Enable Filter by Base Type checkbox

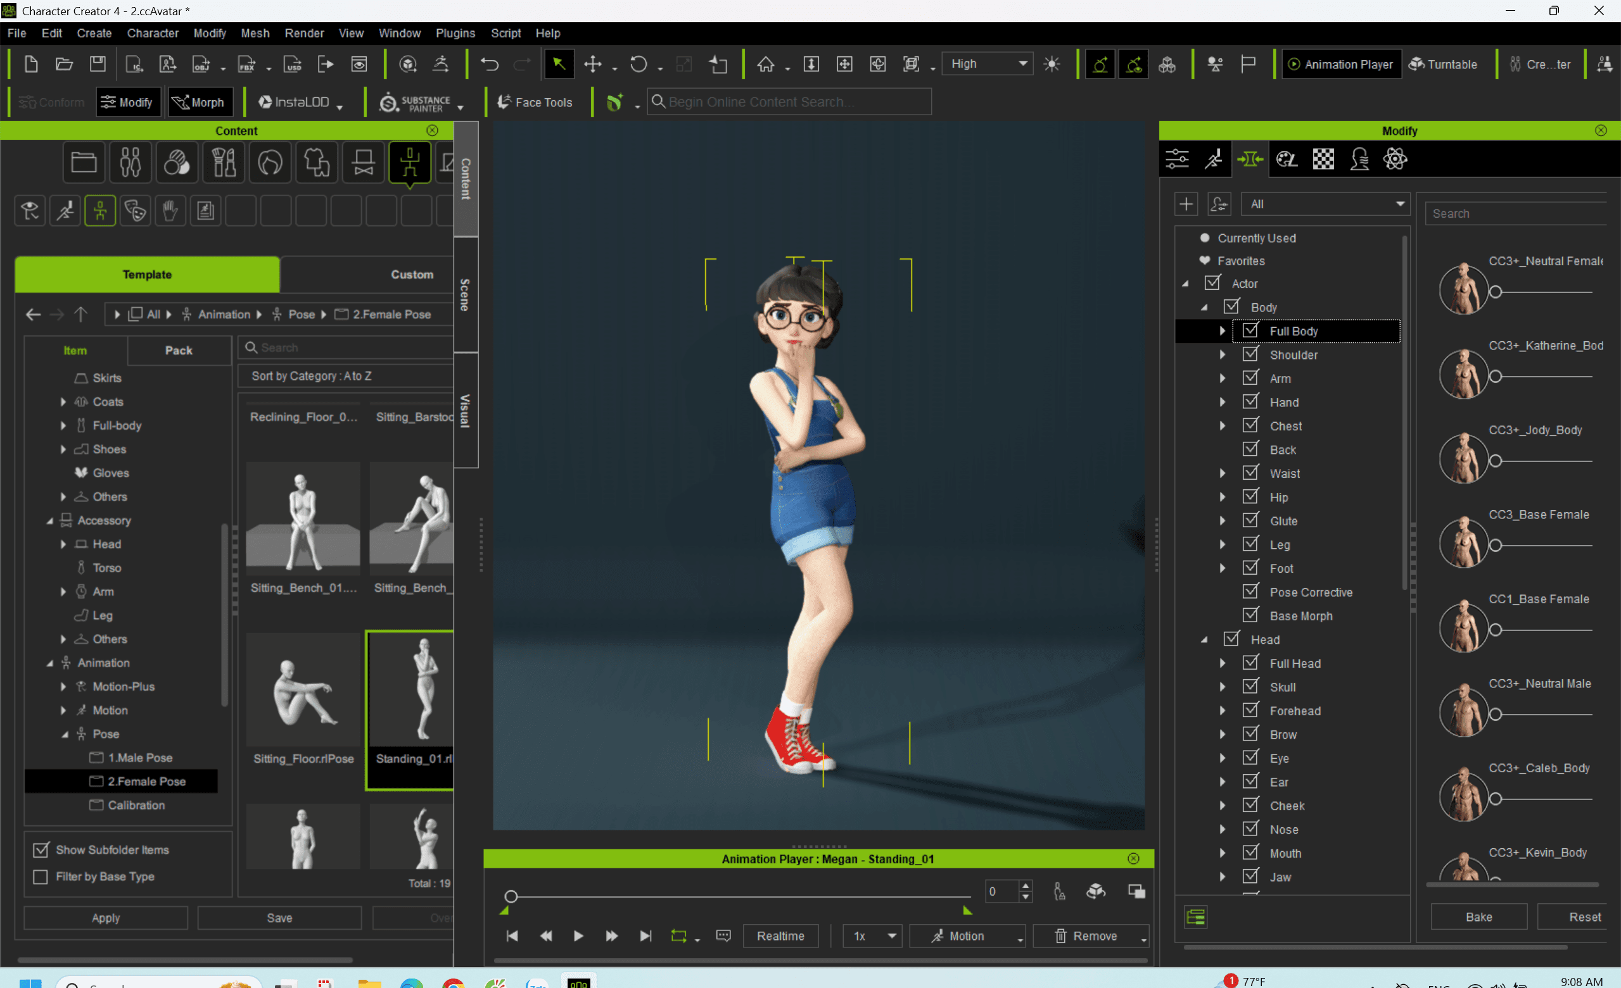[x=41, y=876]
